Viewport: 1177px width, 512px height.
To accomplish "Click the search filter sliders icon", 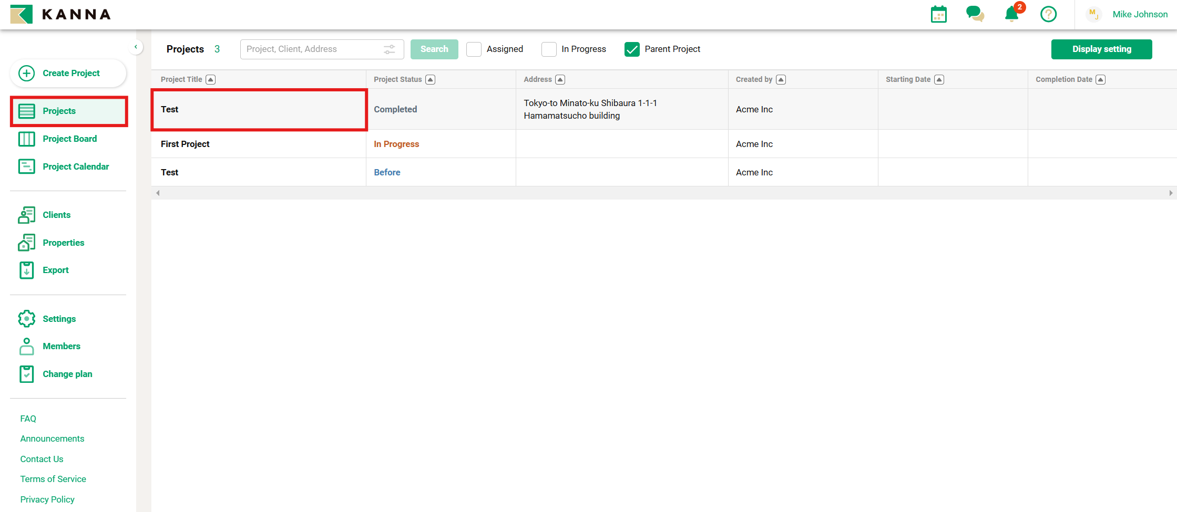I will [x=389, y=49].
